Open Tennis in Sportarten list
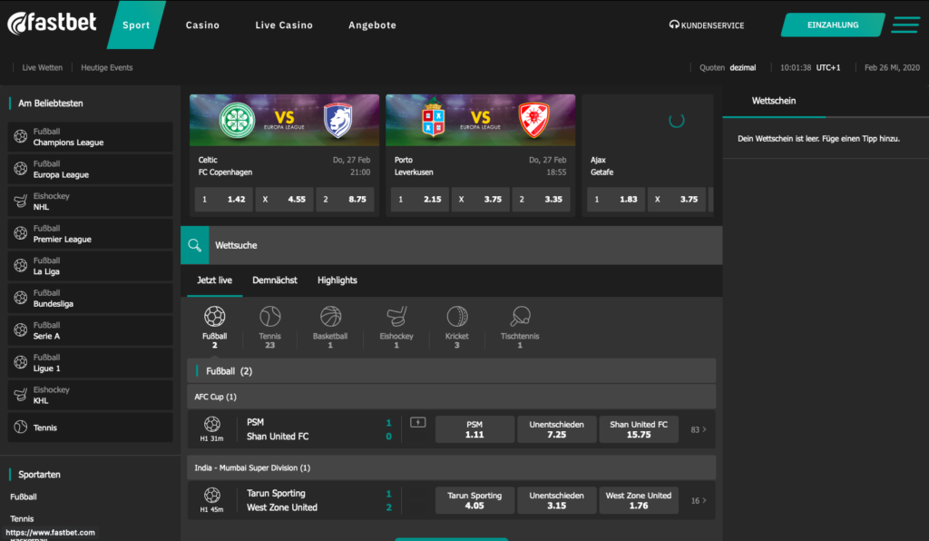 (22, 518)
